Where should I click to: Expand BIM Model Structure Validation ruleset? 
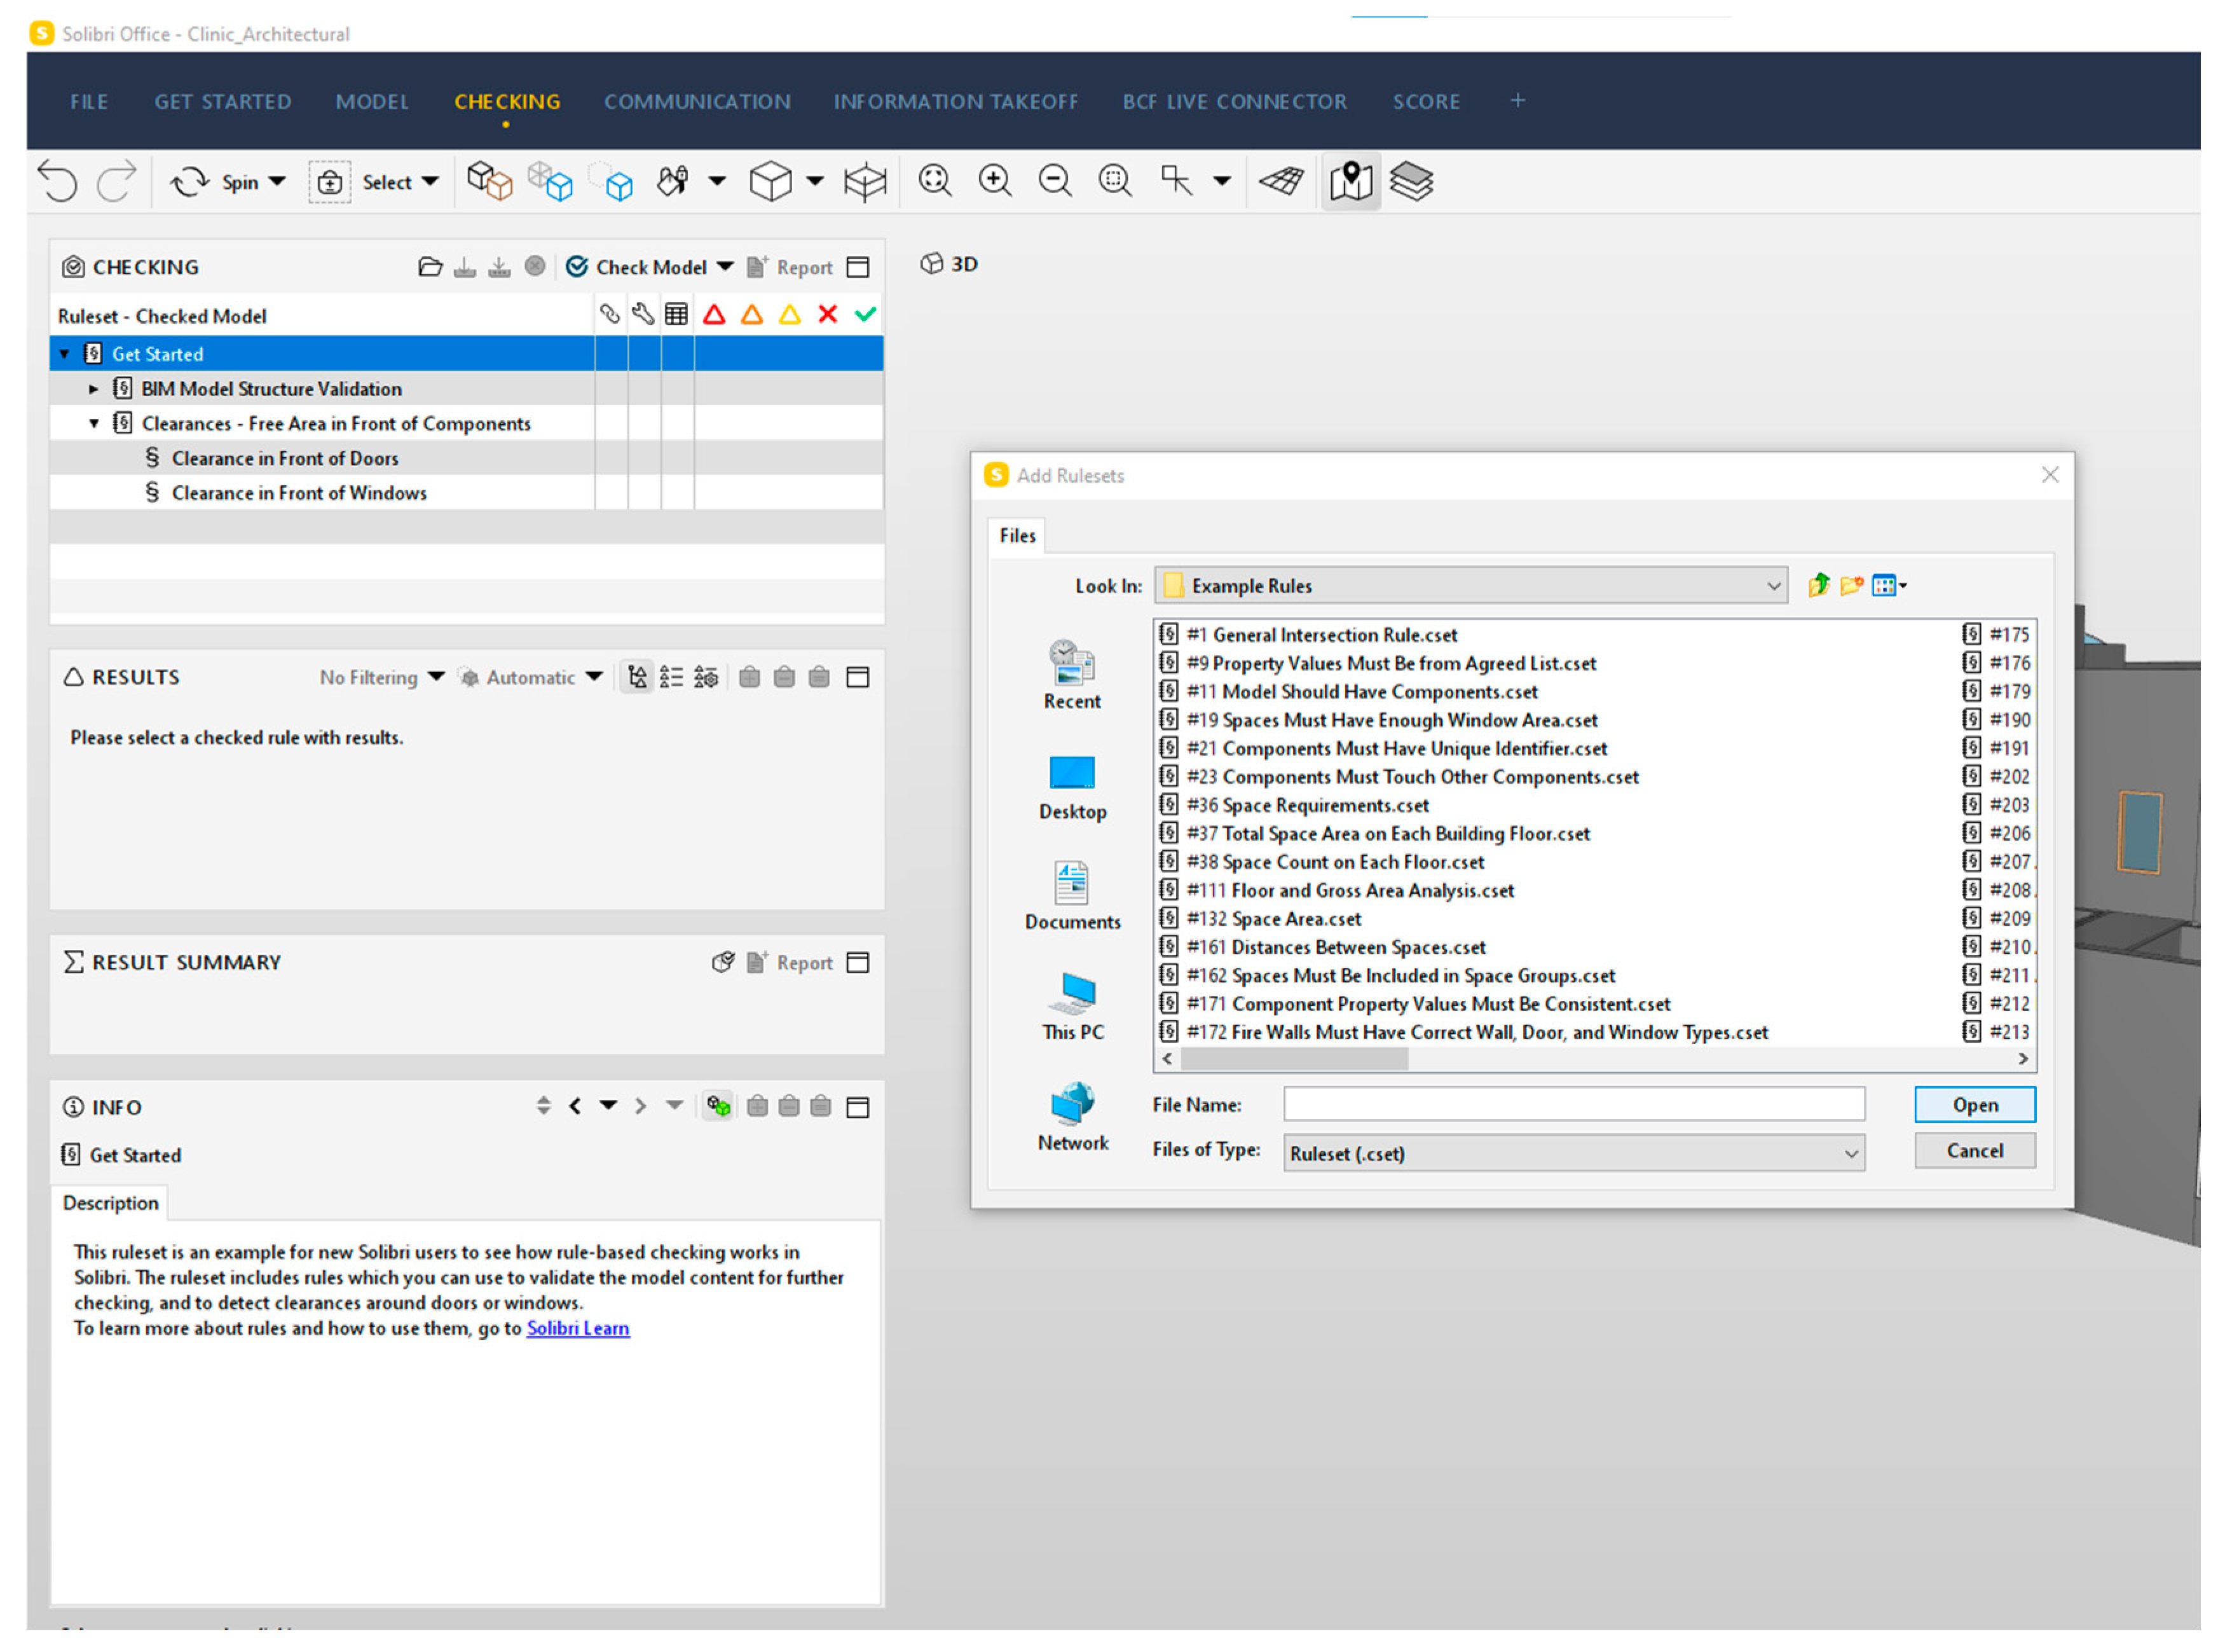click(x=94, y=389)
